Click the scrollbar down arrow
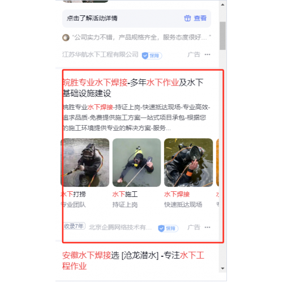This screenshot has width=283, height=283. pos(222,268)
